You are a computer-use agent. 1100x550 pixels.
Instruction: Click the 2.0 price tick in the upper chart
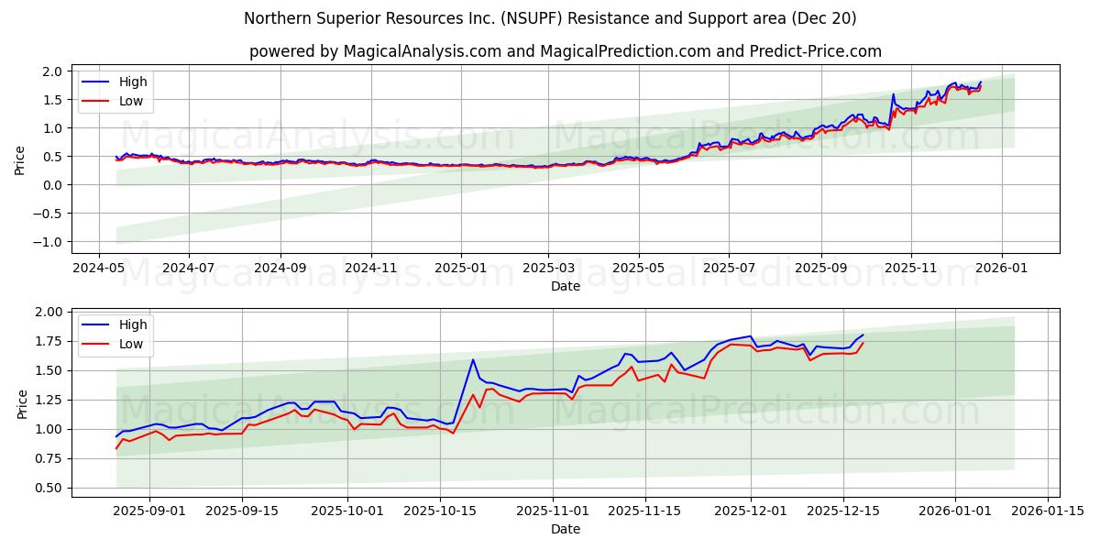pyautogui.click(x=52, y=71)
